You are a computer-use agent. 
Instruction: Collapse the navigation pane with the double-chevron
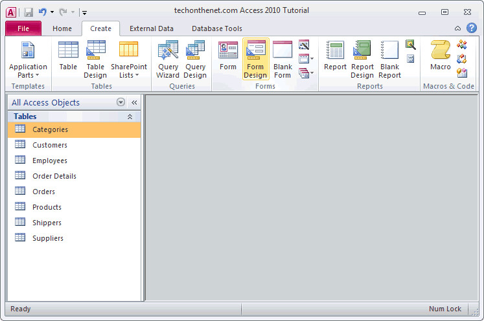[x=134, y=102]
